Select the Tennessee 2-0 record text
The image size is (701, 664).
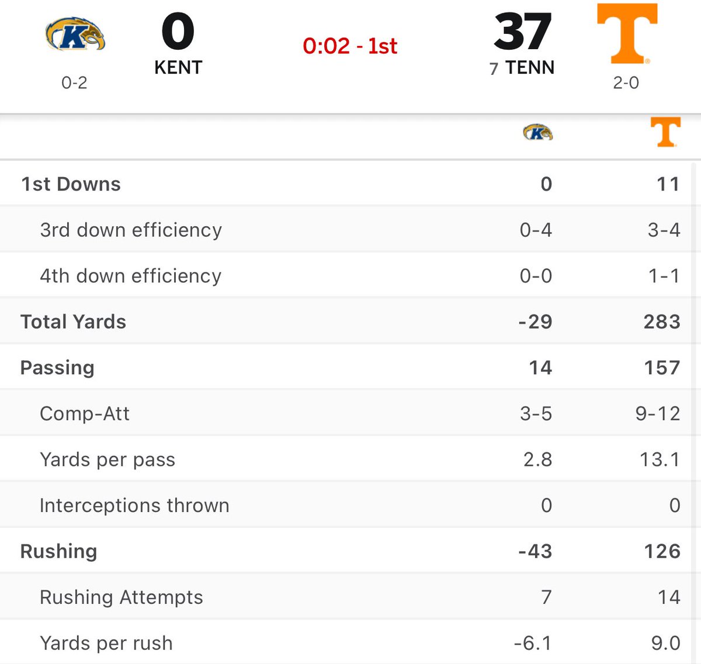[x=626, y=82]
